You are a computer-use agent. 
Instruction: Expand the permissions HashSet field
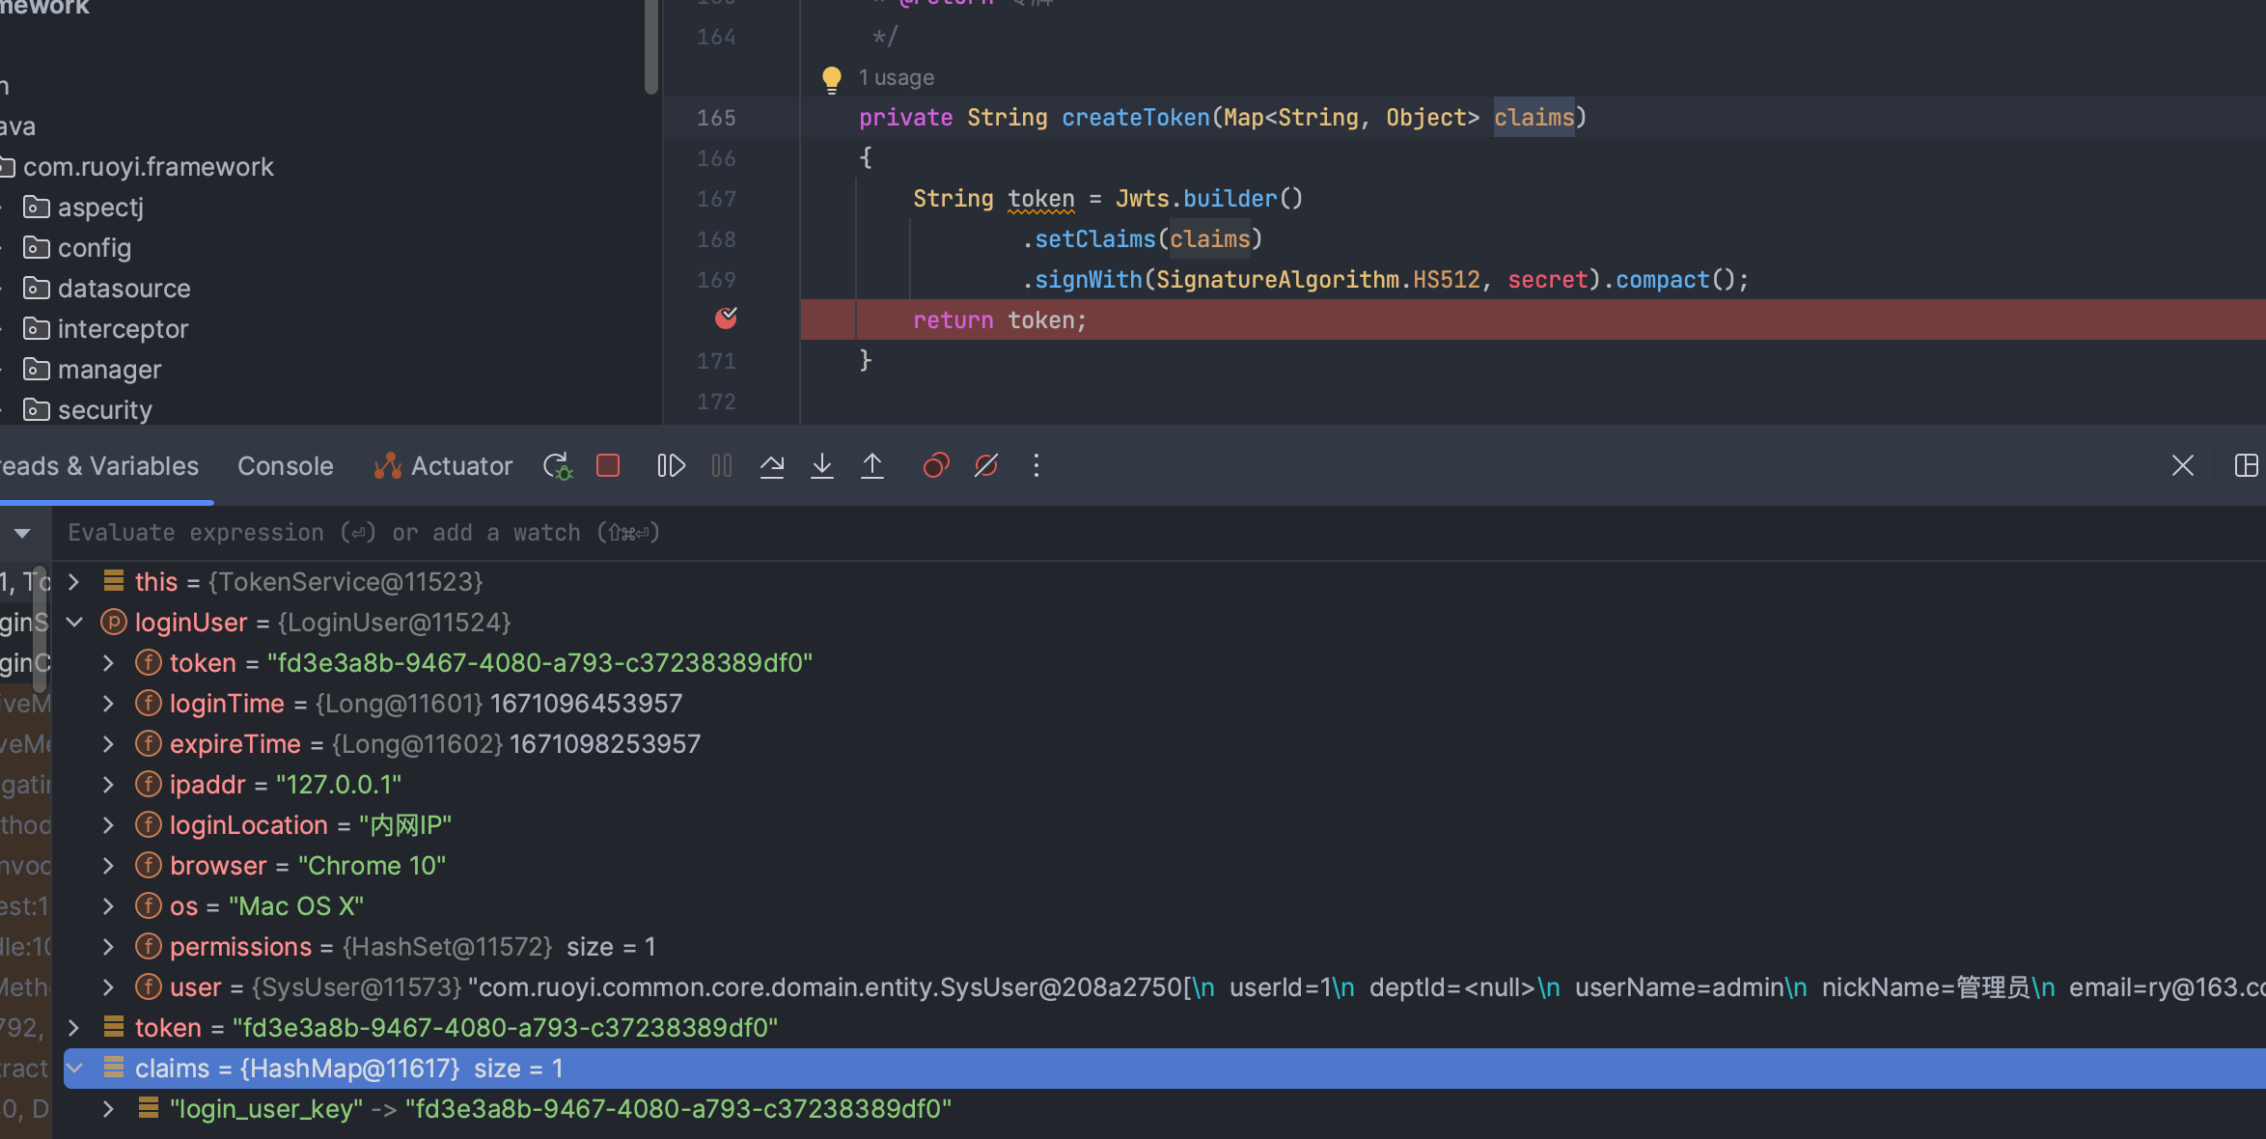(x=108, y=947)
